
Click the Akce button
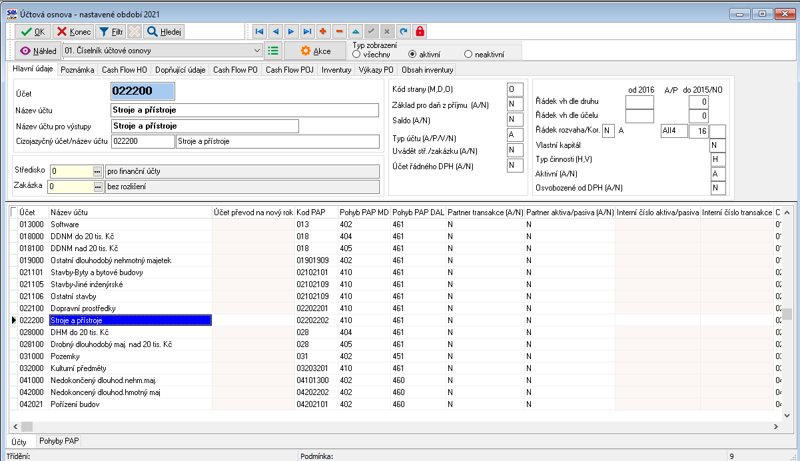[314, 51]
